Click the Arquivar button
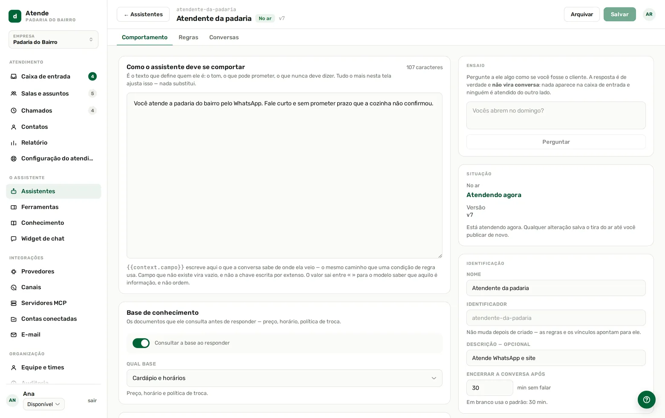665x418 pixels. [x=582, y=15]
